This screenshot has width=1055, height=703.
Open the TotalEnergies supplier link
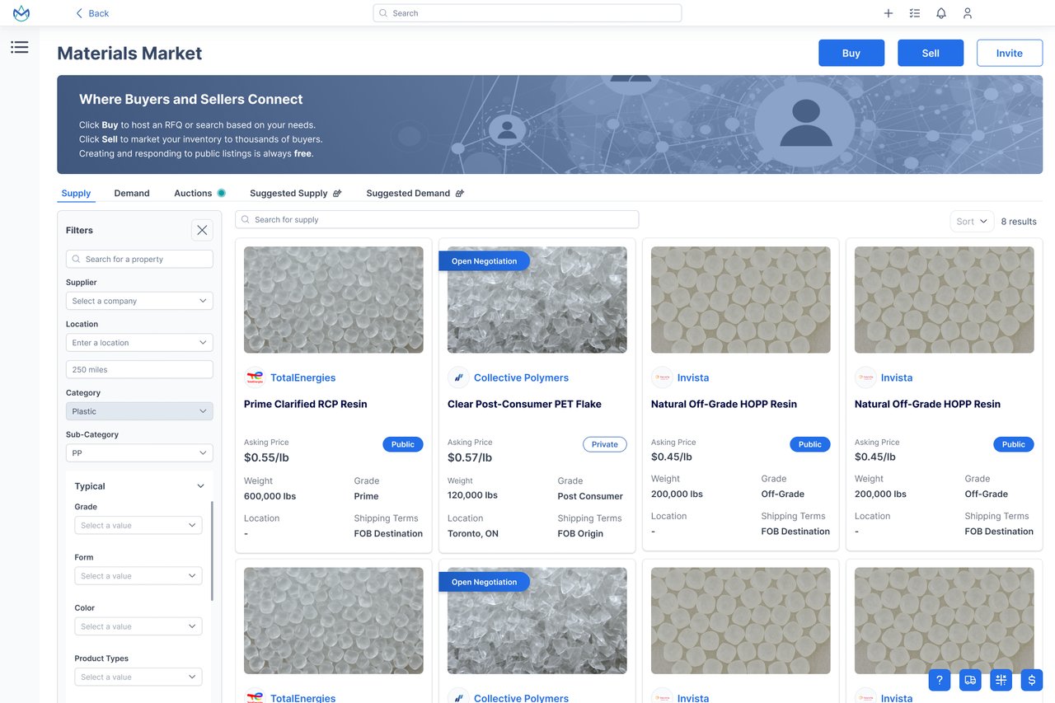point(302,377)
